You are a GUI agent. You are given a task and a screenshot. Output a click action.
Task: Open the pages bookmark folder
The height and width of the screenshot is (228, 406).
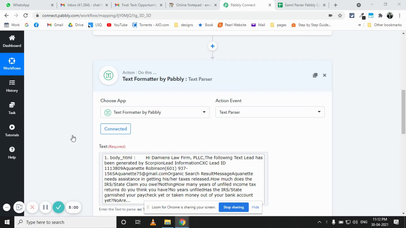278,25
